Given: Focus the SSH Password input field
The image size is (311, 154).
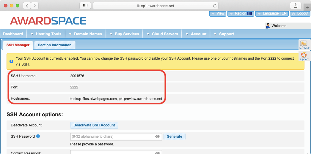Looking at the screenshot, I should [x=112, y=136].
